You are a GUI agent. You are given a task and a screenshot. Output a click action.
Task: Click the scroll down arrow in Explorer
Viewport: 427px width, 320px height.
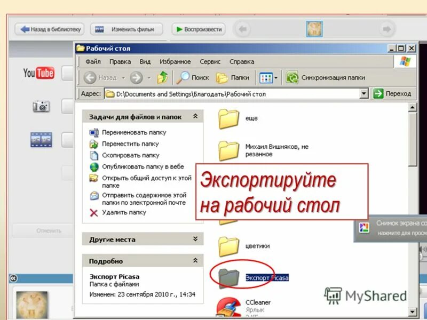click(413, 312)
